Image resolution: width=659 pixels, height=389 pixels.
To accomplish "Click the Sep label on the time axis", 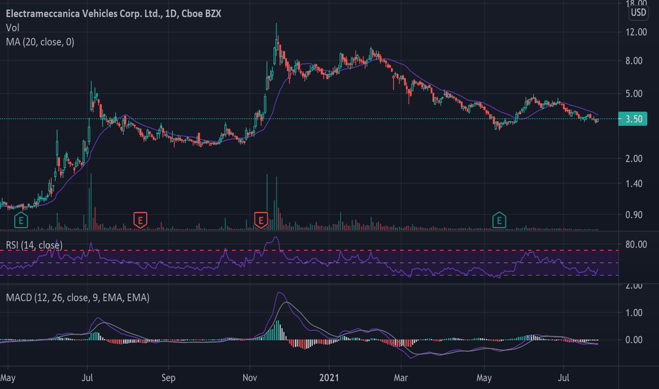I will point(168,378).
